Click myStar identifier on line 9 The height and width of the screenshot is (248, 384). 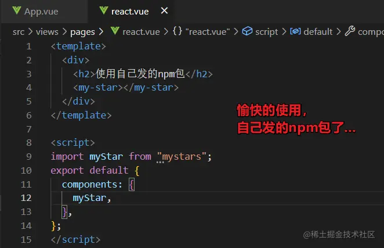pyautogui.click(x=106, y=156)
